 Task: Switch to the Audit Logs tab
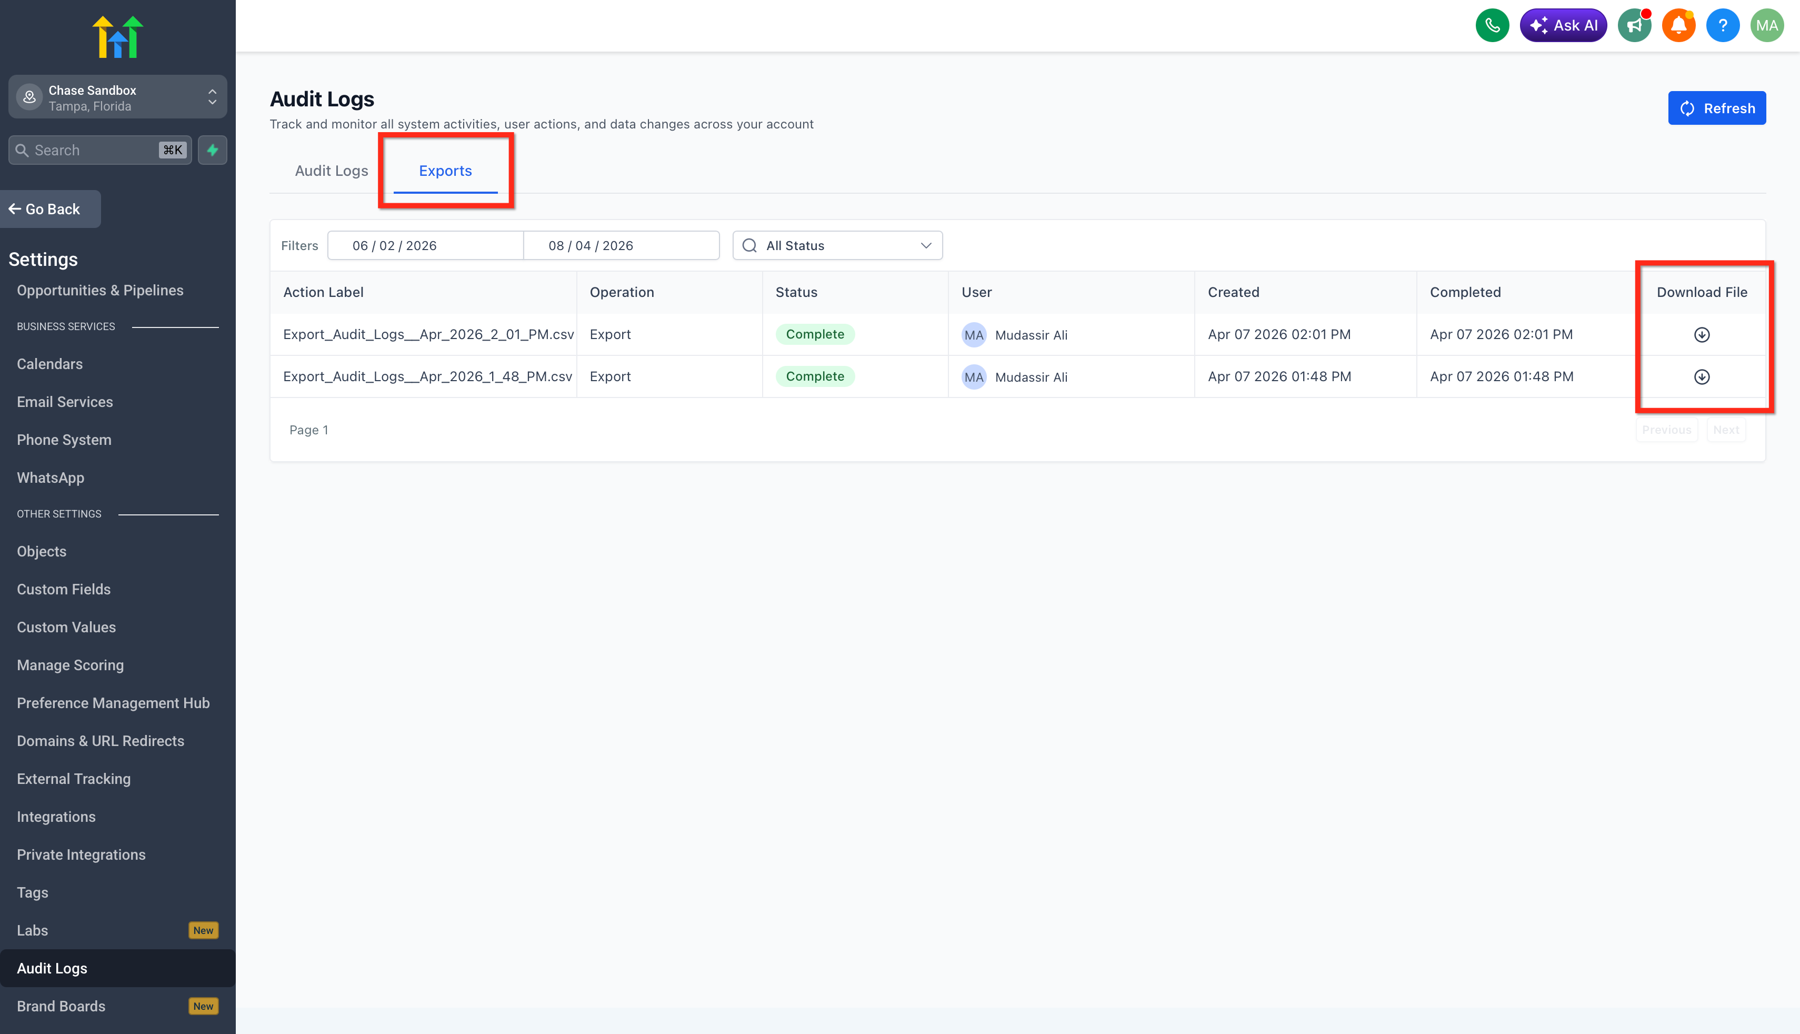[x=332, y=171]
